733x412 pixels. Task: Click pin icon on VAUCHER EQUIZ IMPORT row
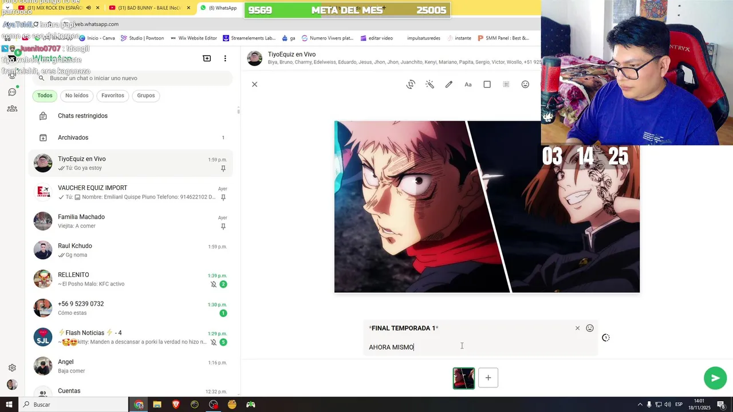(223, 197)
